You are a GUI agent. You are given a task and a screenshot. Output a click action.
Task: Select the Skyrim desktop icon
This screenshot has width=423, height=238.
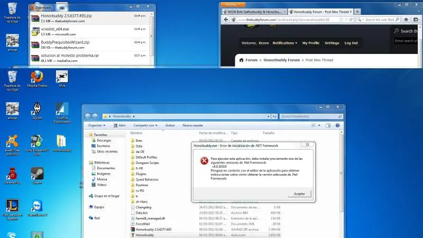point(37,111)
